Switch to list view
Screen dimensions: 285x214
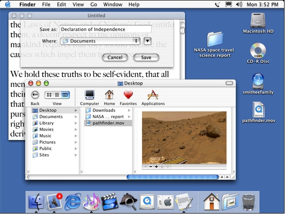pos(57,94)
